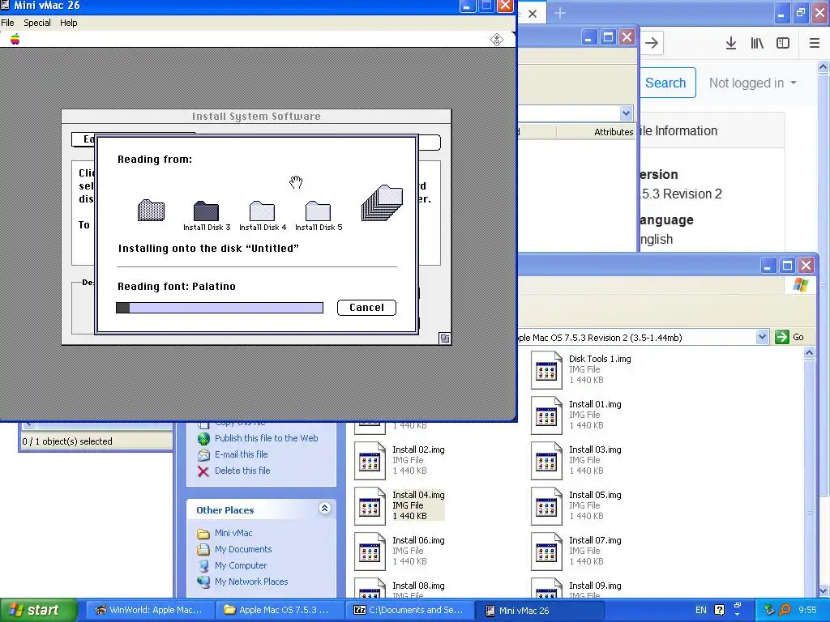This screenshot has width=830, height=622.
Task: Open My Documents in Other Places
Action: [243, 549]
